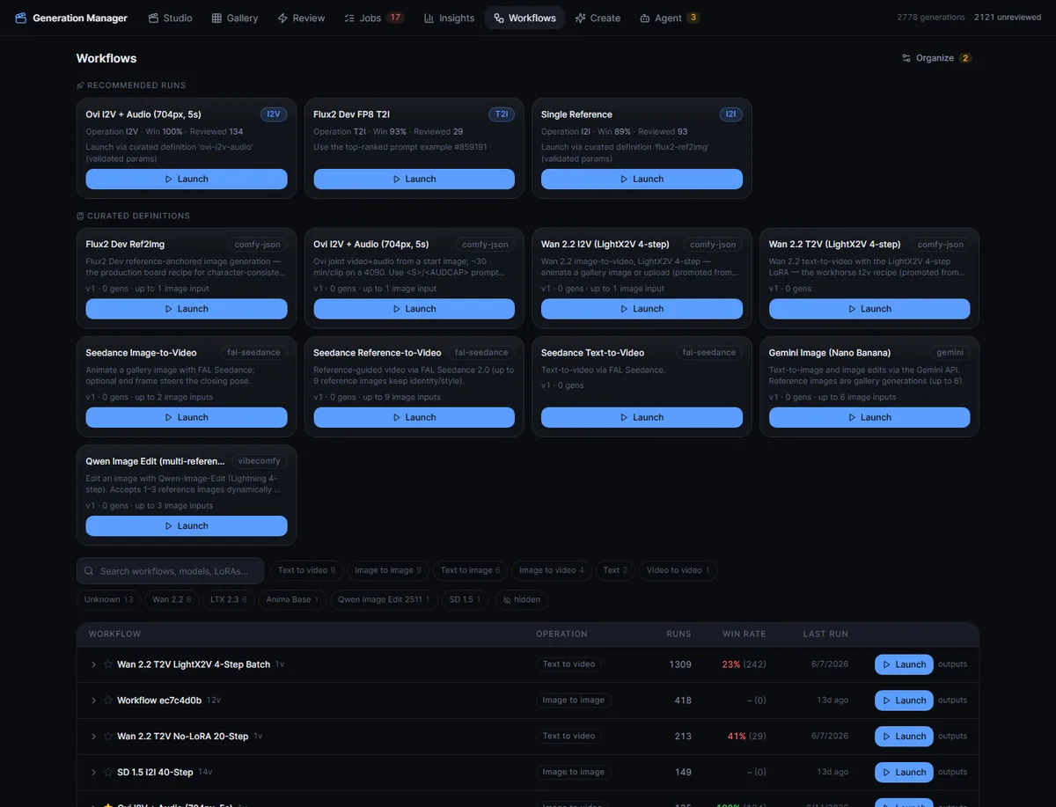1056x807 pixels.
Task: Select the active Workflows tab
Action: [524, 18]
